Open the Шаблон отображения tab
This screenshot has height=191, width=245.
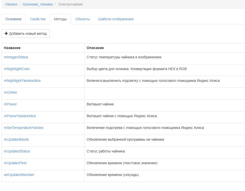[116, 19]
